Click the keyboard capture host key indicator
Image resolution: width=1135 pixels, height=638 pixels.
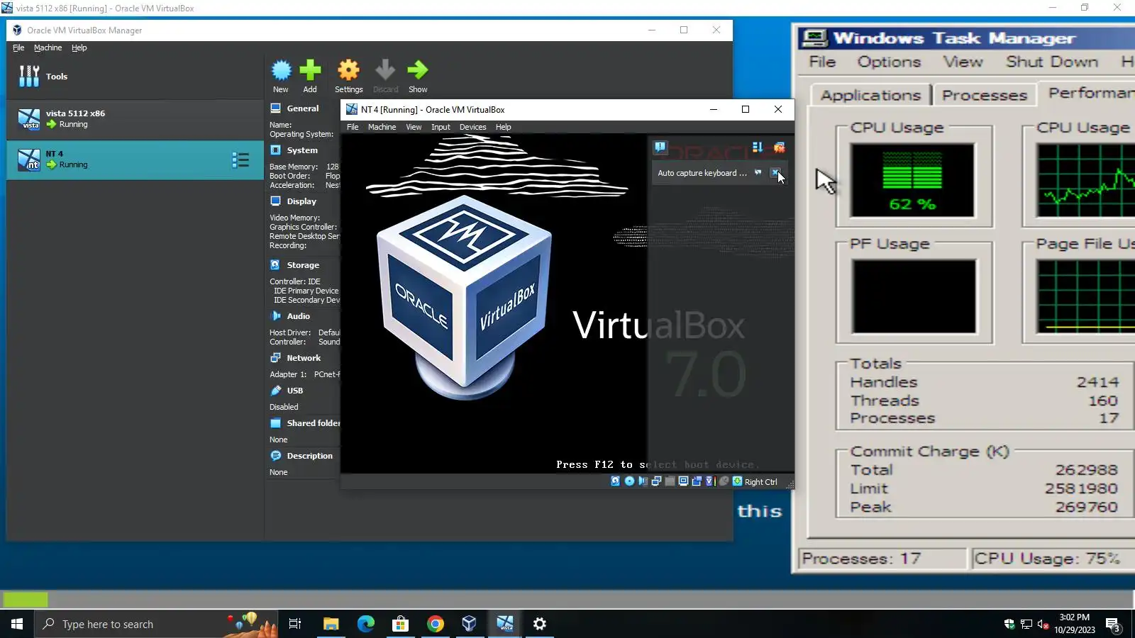(x=755, y=482)
